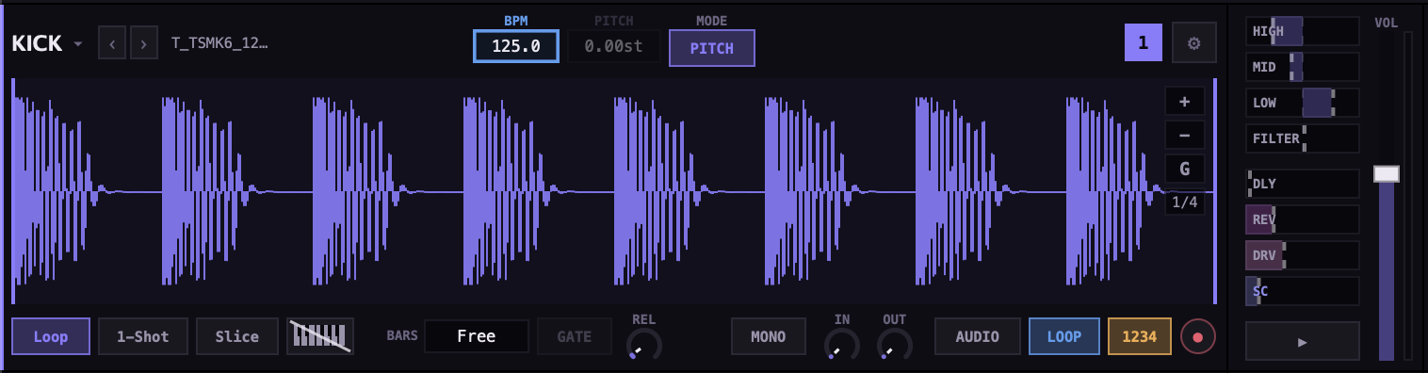Image resolution: width=1428 pixels, height=373 pixels.
Task: Select the slot 1 button
Action: click(1144, 42)
